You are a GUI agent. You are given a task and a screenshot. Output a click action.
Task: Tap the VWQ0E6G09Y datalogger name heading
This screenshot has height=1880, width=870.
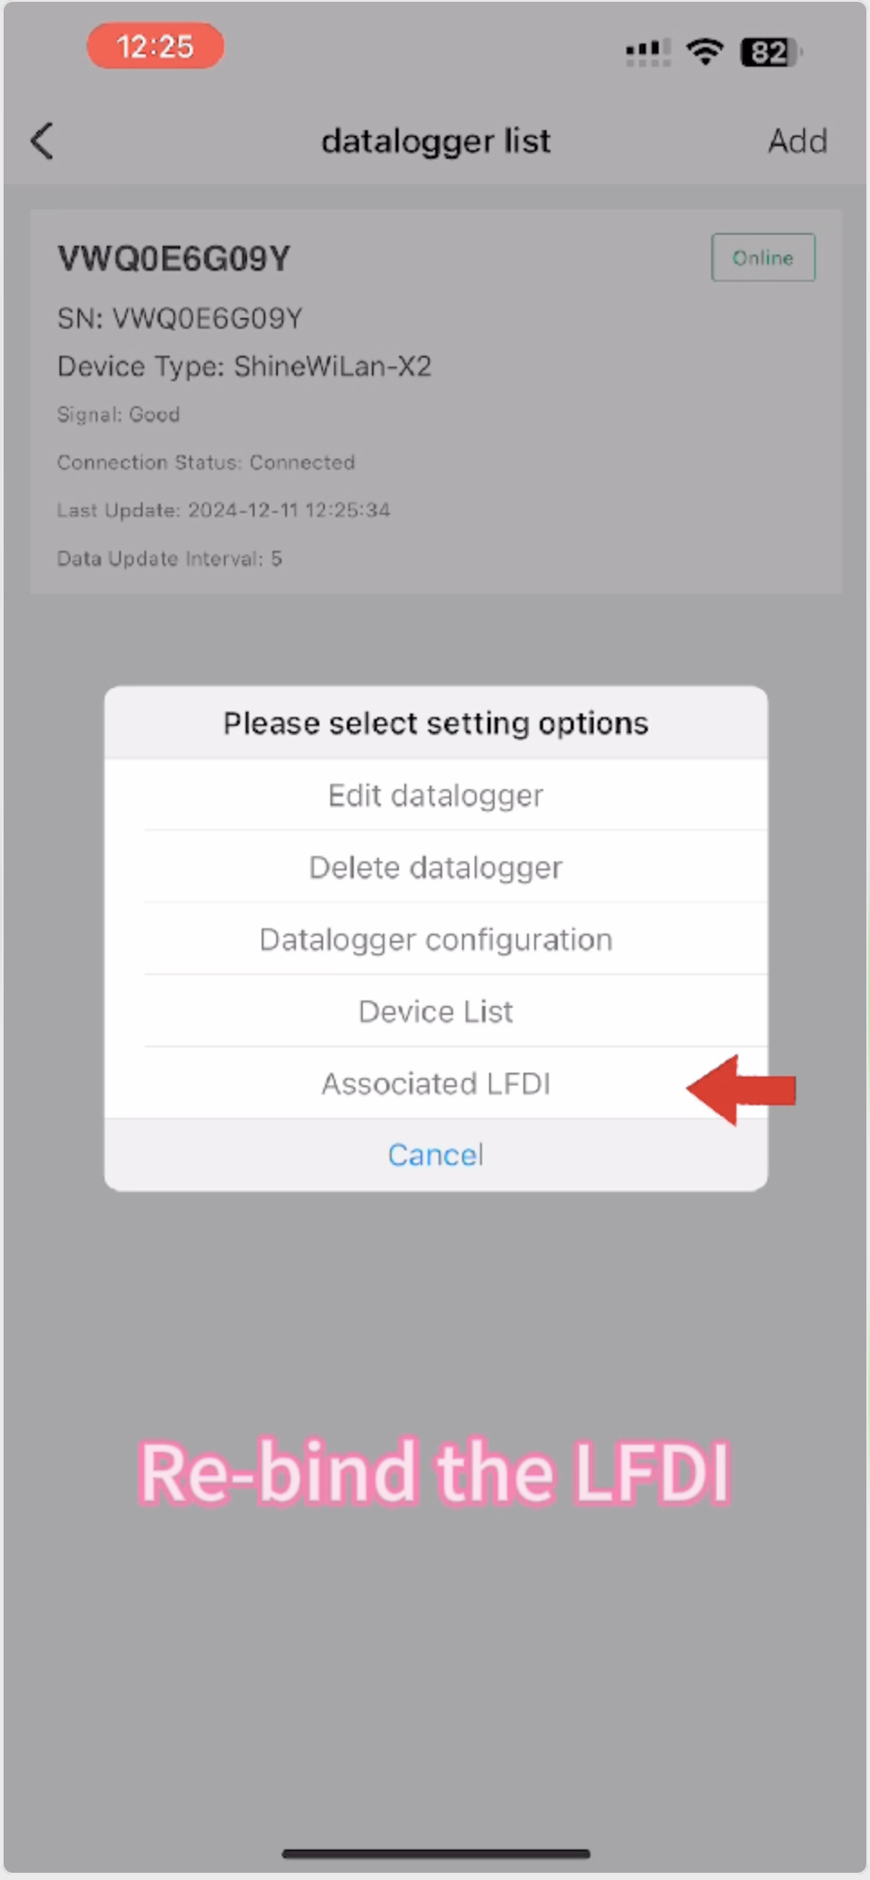coord(174,259)
